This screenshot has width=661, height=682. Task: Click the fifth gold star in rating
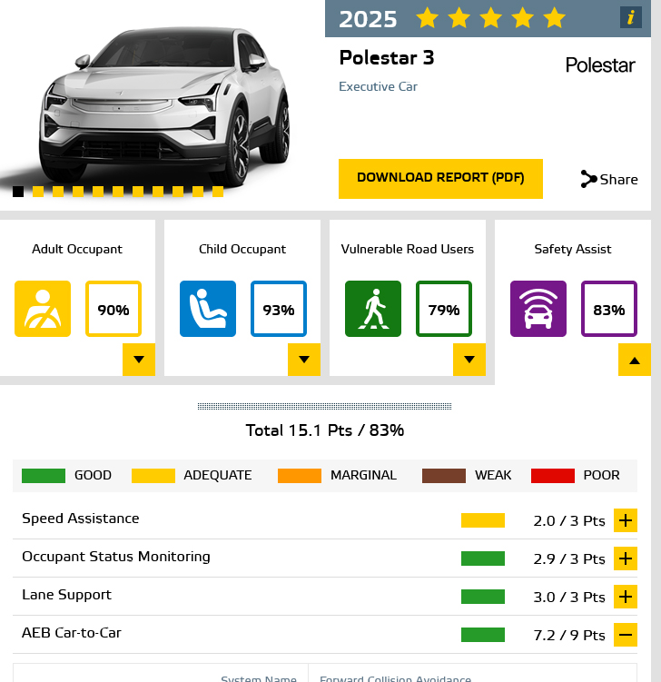point(555,19)
